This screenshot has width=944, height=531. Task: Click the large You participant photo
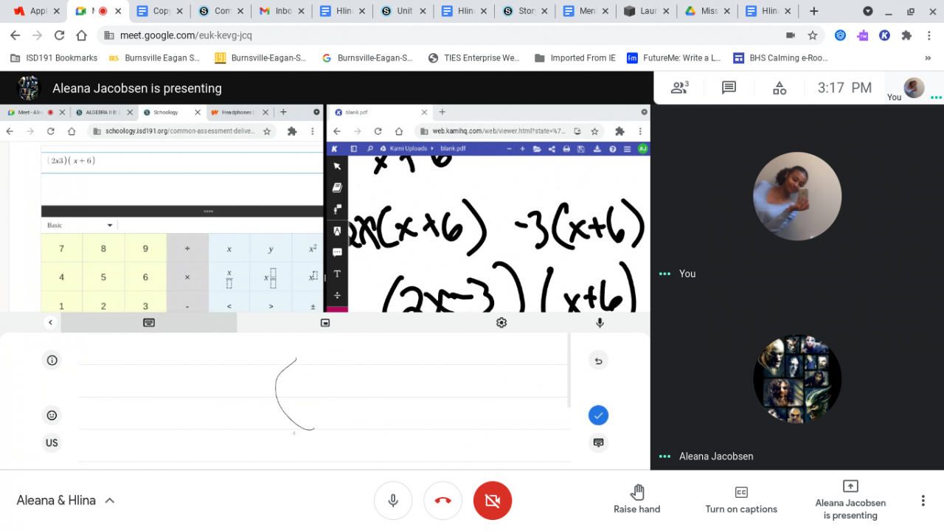point(797,196)
